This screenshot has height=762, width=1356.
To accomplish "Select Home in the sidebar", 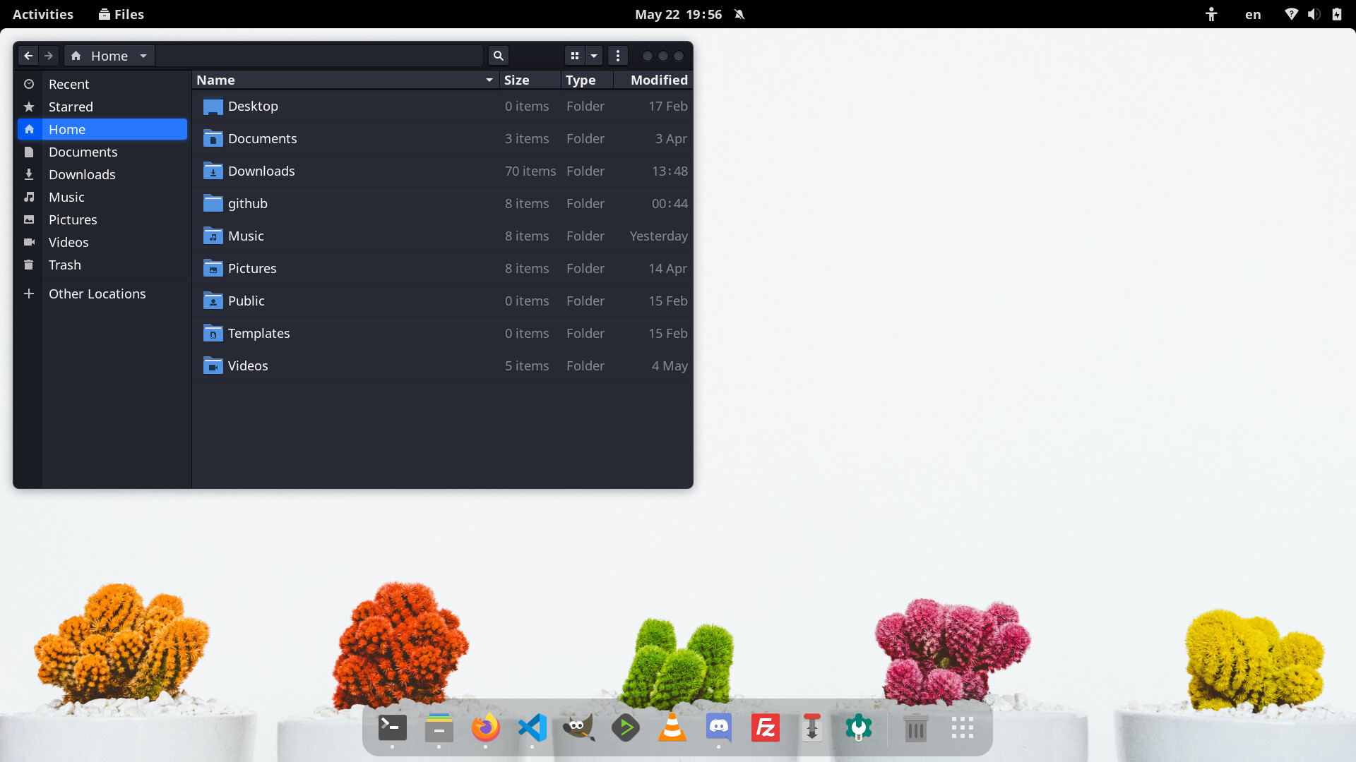I will (x=102, y=129).
